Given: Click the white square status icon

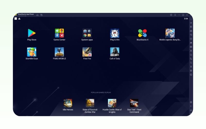Looking at the screenshot, I should pos(16,19).
